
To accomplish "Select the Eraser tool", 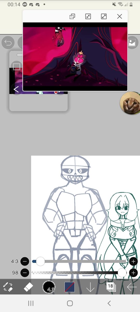I will point(28,287).
